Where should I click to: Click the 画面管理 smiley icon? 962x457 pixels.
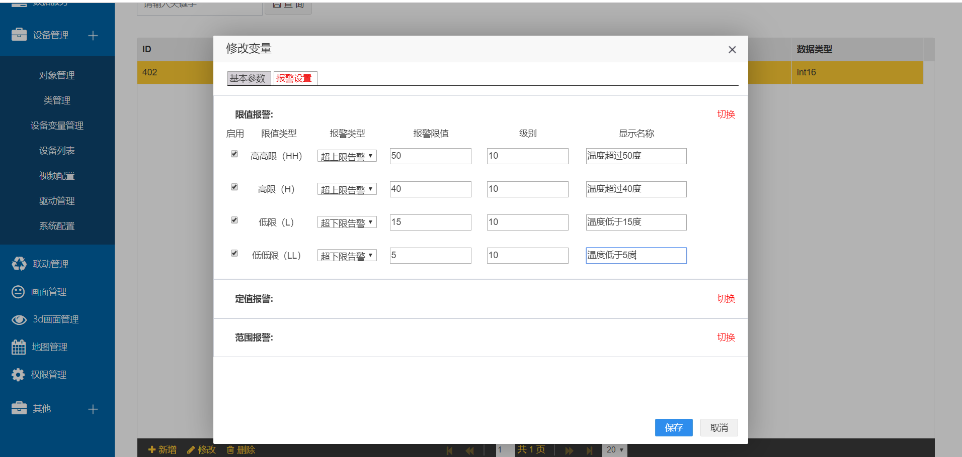click(18, 292)
